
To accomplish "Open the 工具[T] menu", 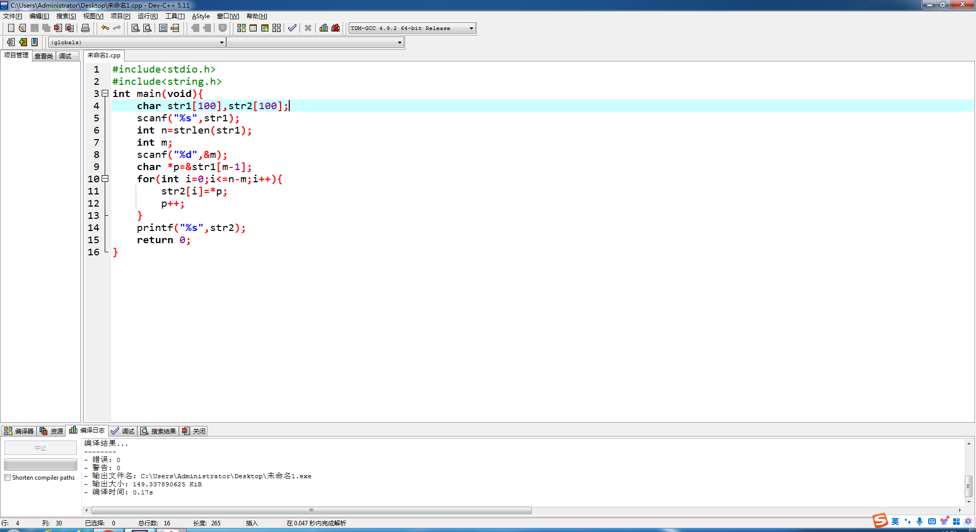I will click(175, 16).
